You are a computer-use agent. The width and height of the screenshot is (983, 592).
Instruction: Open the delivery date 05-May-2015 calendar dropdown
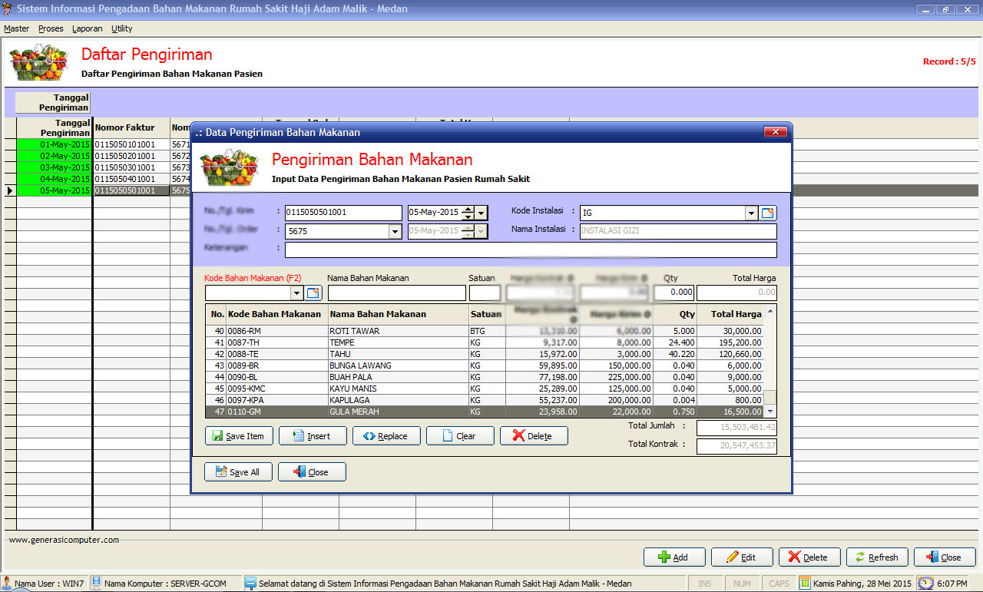[x=482, y=213]
